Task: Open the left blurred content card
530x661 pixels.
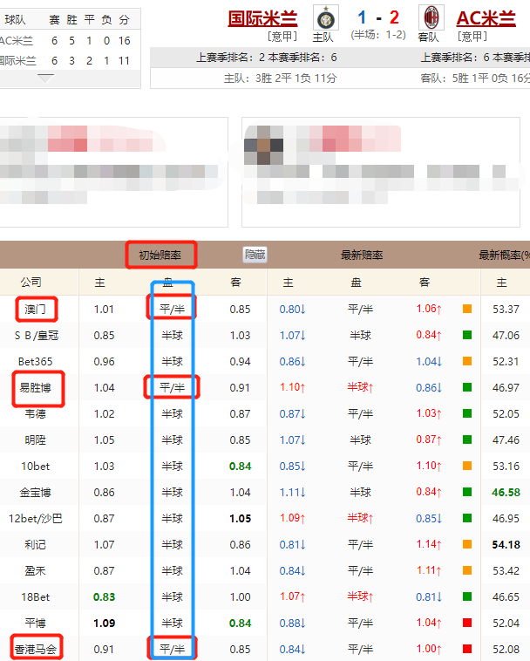Action: point(113,170)
